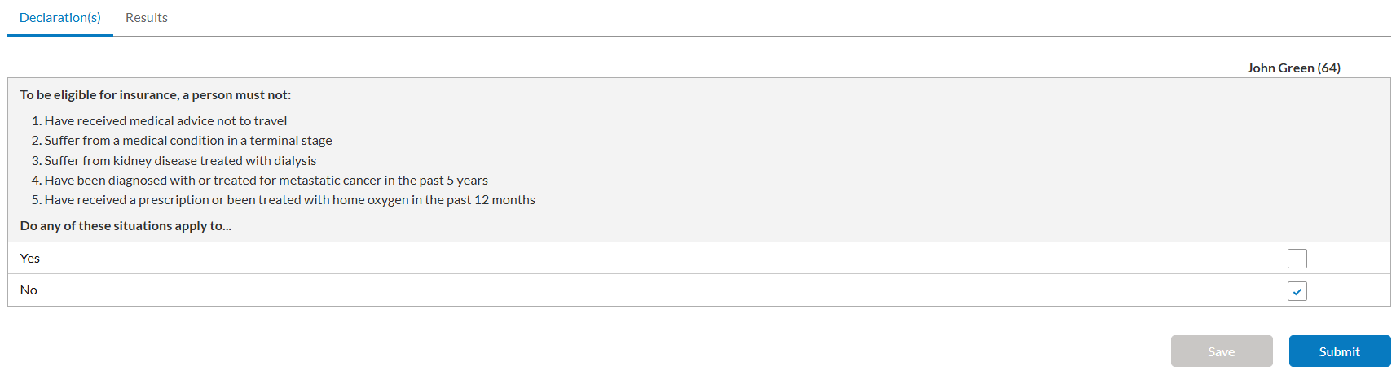1396x379 pixels.
Task: Click the blue underline beneath Declaration(s) tab
Action: click(60, 35)
